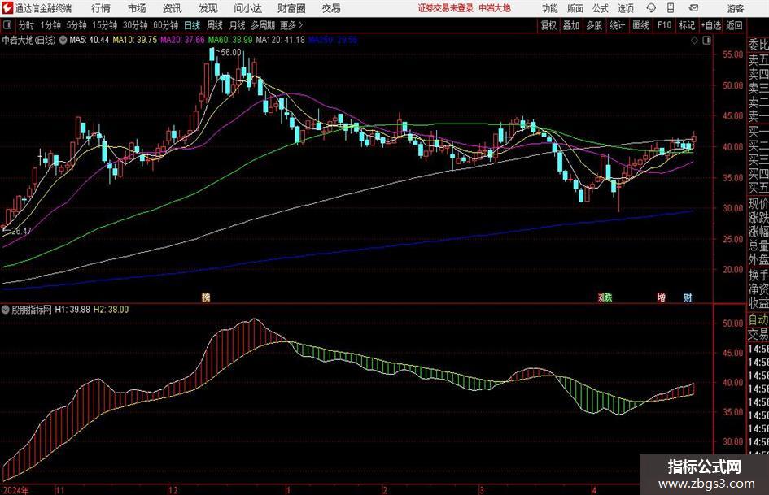The height and width of the screenshot is (495, 769).
Task: Click the 56.00 high price label
Action: (x=231, y=53)
